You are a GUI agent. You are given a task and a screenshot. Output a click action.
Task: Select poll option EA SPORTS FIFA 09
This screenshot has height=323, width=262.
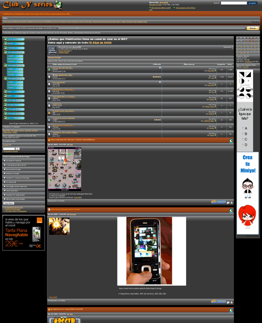click(5, 161)
